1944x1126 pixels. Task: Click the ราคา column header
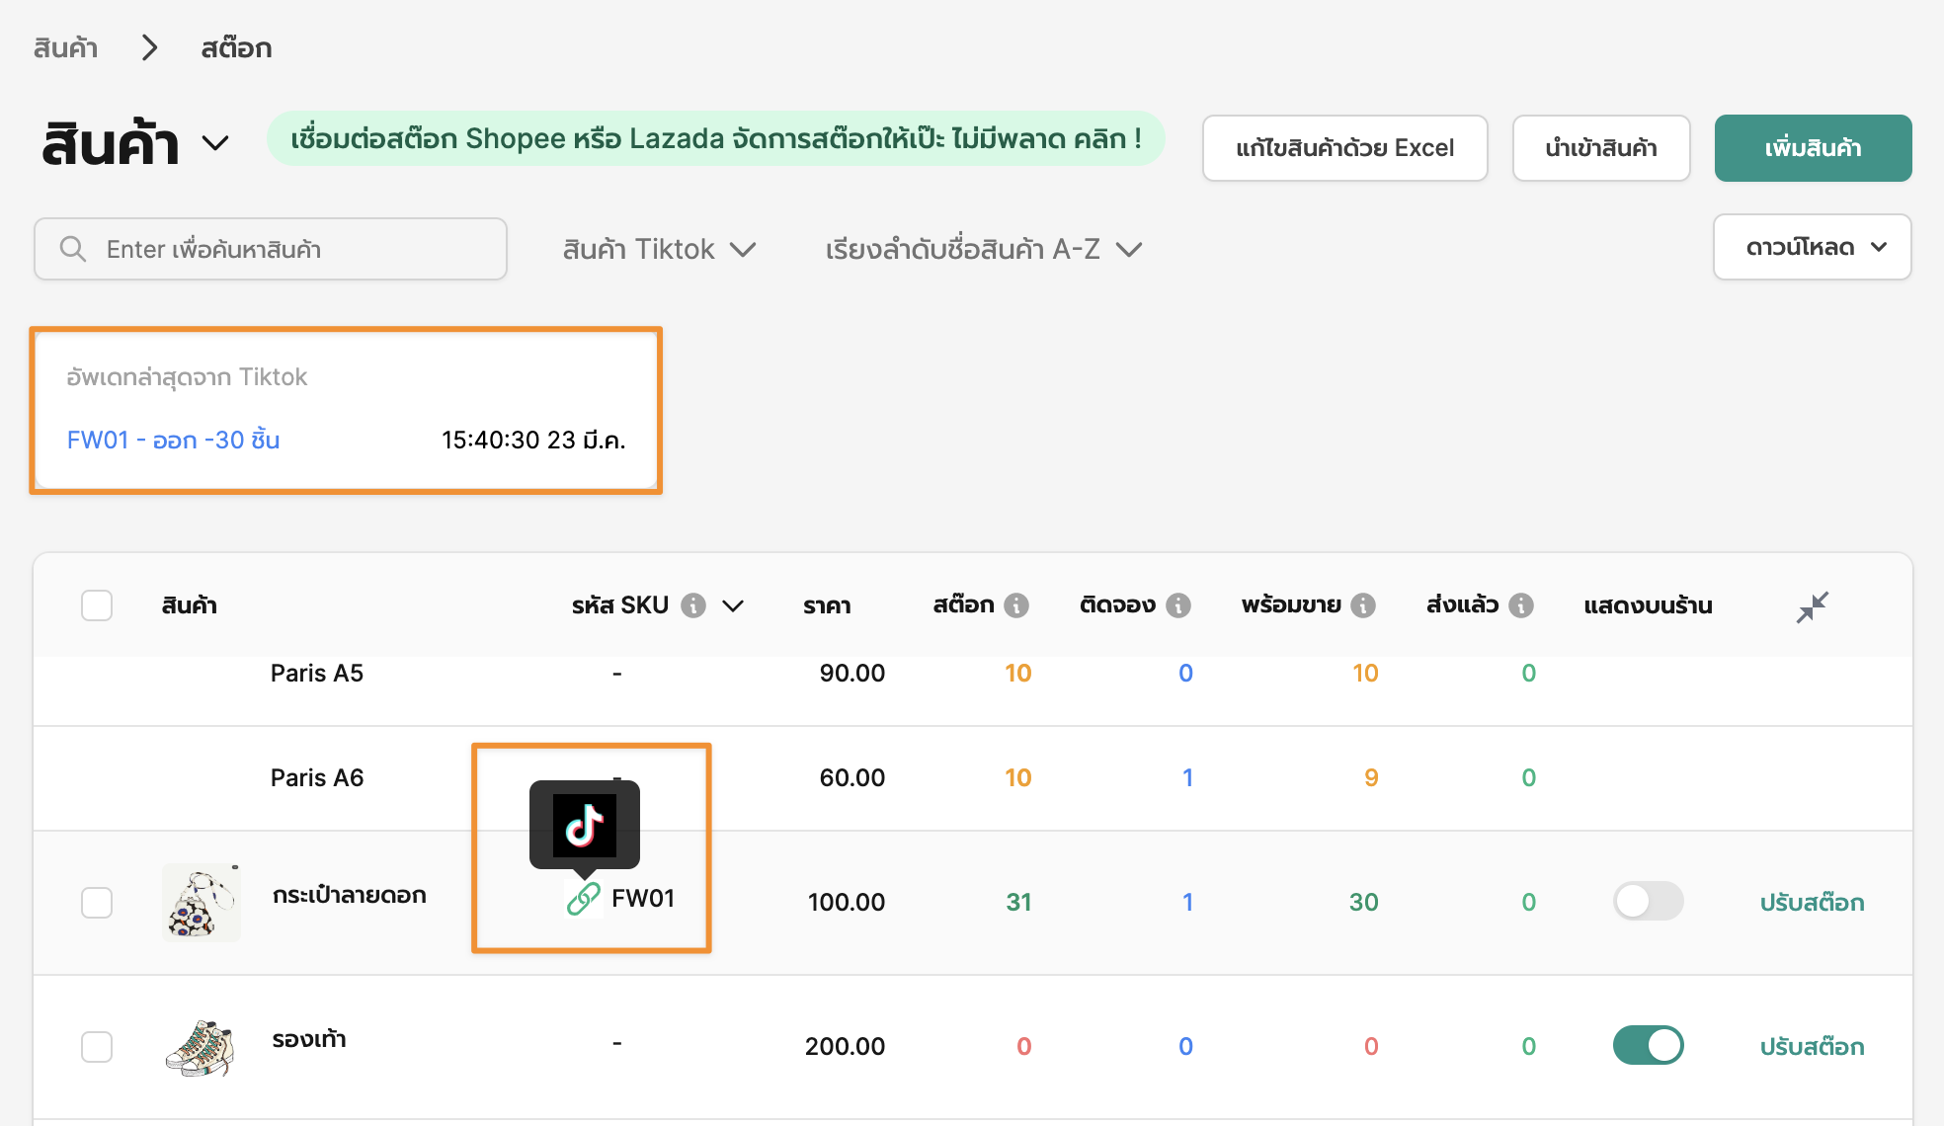click(x=827, y=605)
